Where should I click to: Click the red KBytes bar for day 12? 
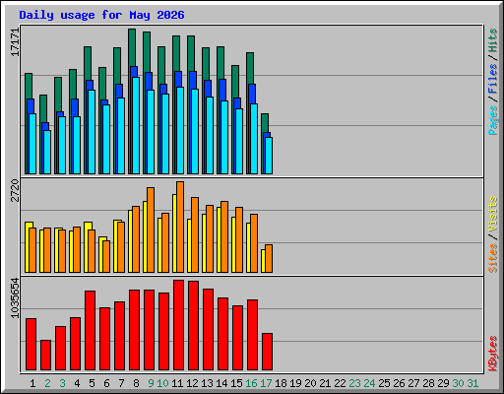coord(193,325)
